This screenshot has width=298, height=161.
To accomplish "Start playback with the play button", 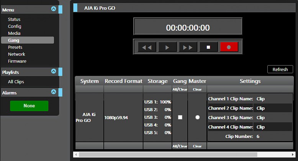I will click(x=167, y=47).
